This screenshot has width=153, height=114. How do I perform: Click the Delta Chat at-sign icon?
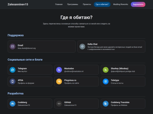(x=82, y=46)
